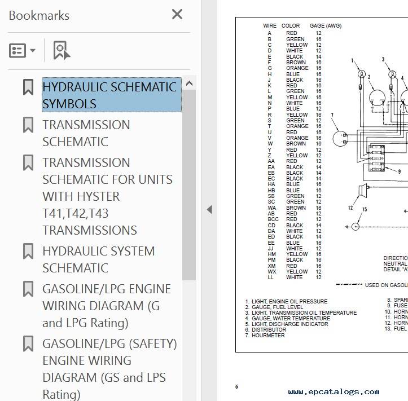Collapse the navigation pane with the arrow
This screenshot has height=401, width=408.
point(209,210)
